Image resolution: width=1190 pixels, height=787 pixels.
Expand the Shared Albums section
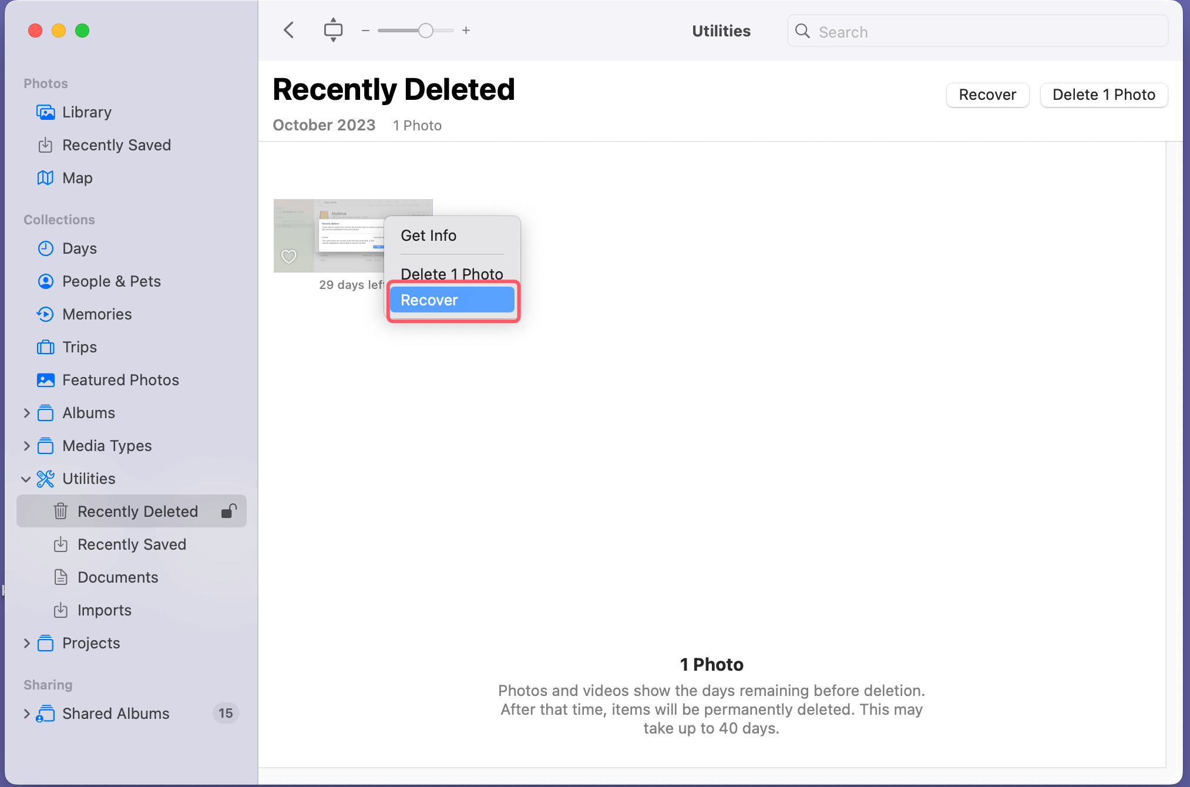tap(26, 714)
